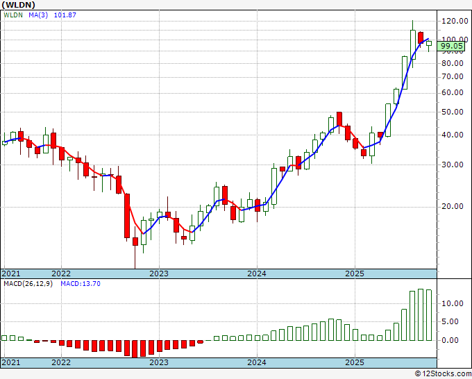Click 2022 on the price chart timeline
472x379 pixels.
(x=61, y=273)
